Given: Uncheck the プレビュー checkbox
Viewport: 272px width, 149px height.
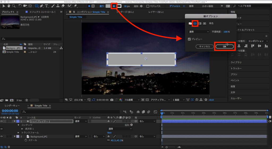Looking at the screenshot, I should point(189,39).
